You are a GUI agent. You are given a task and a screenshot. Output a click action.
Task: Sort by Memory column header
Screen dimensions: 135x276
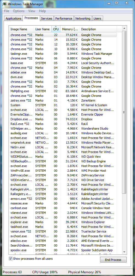(70, 29)
